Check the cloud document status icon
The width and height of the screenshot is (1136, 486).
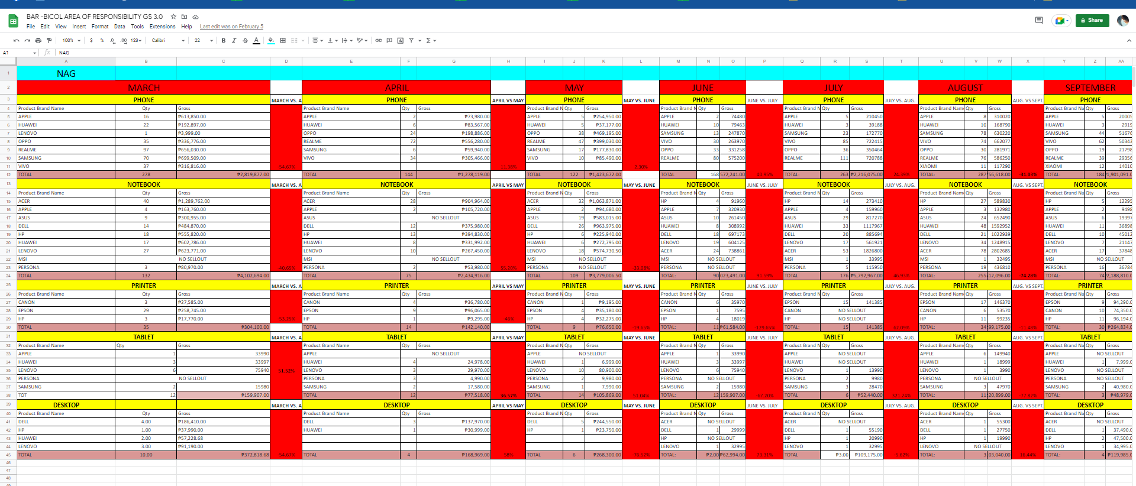(195, 17)
